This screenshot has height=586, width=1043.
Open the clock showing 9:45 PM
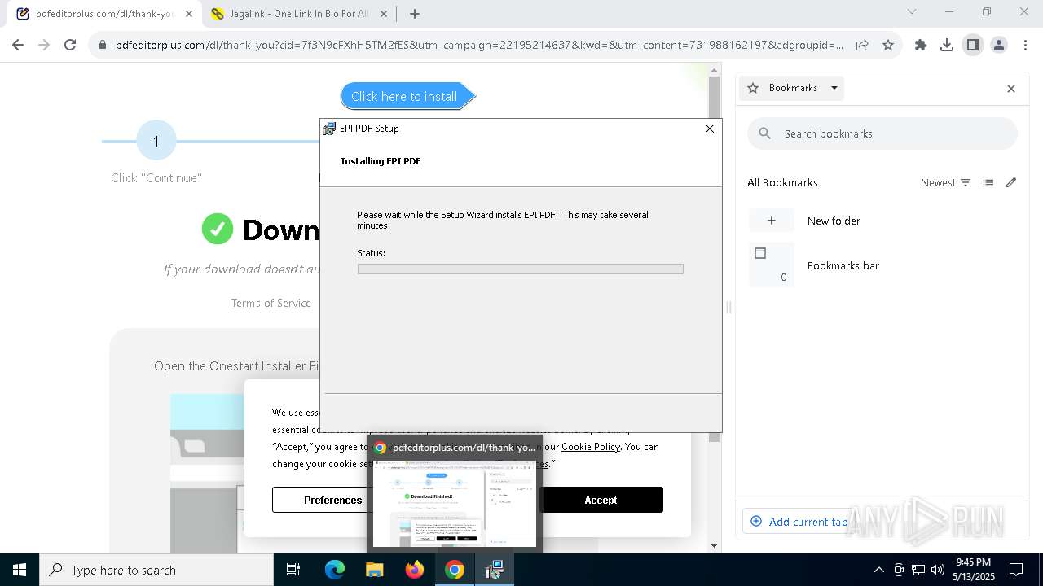click(x=974, y=570)
